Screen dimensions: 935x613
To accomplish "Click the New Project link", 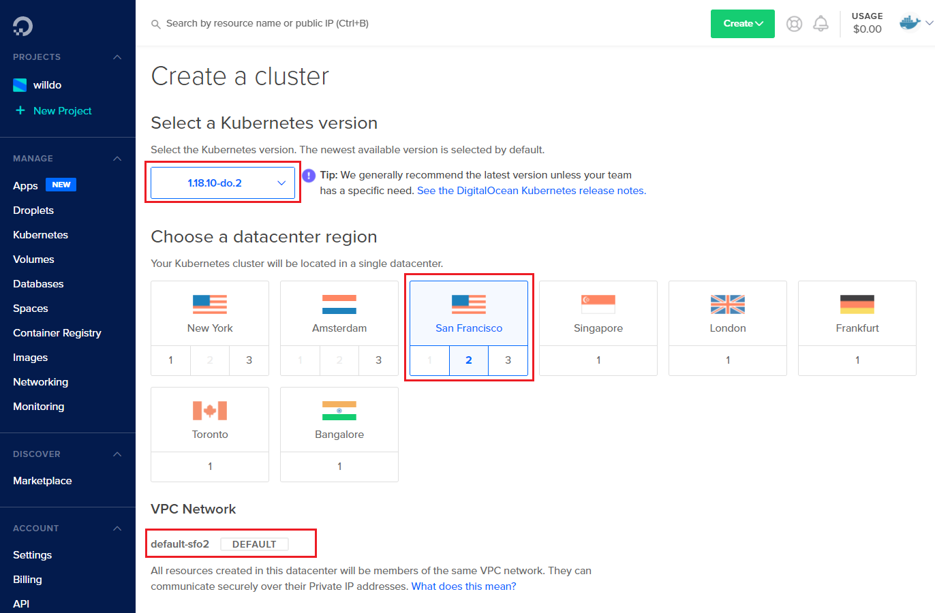I will 63,111.
